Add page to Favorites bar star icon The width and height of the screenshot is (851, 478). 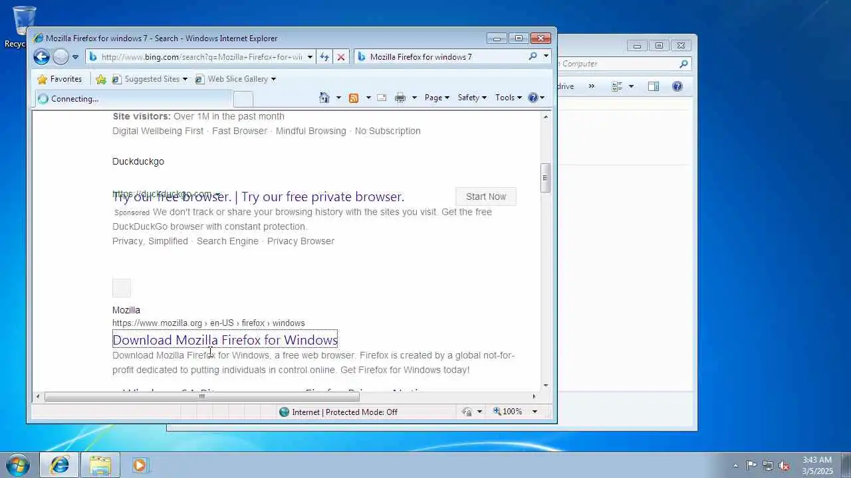101,79
